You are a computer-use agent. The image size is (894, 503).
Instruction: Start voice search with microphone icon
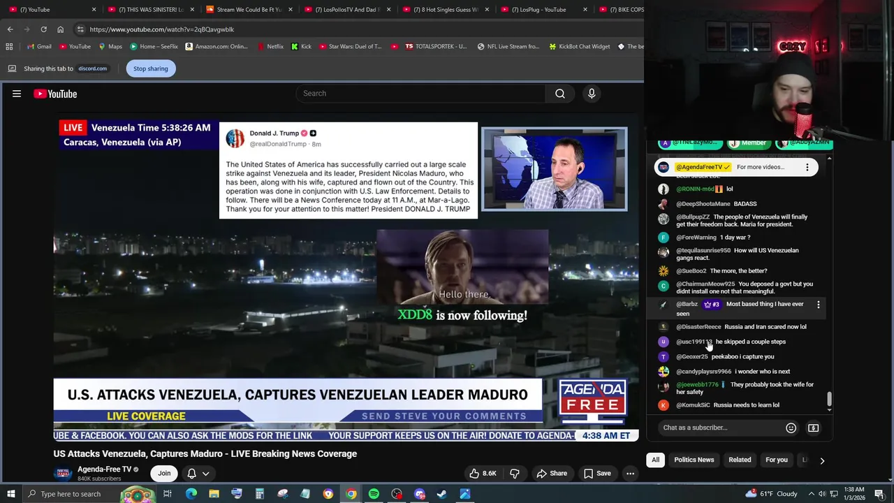click(x=592, y=94)
